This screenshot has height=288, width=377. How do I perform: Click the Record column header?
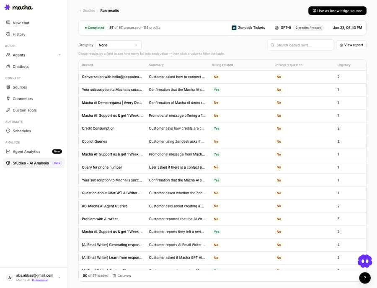[x=87, y=65]
